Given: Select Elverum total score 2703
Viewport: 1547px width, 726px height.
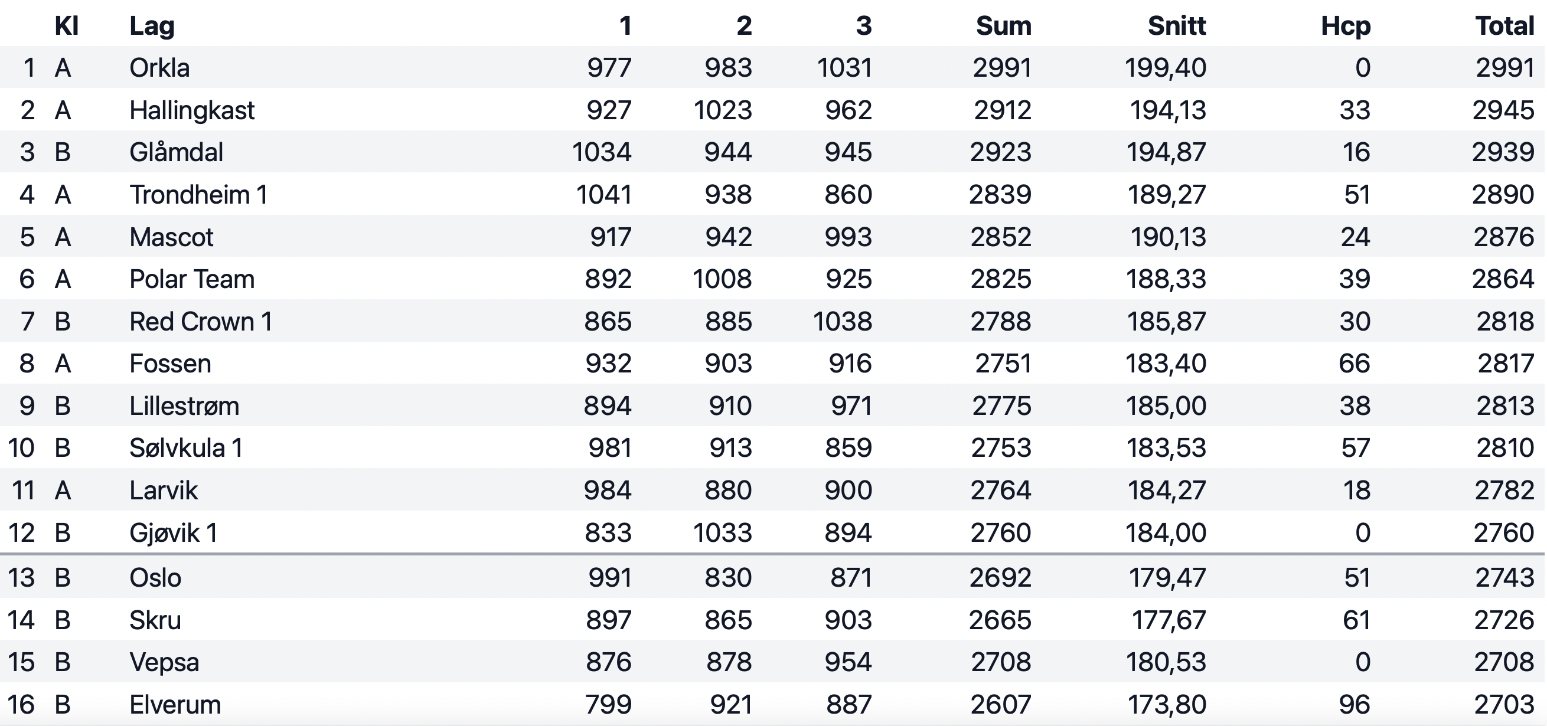Looking at the screenshot, I should coord(1504,704).
